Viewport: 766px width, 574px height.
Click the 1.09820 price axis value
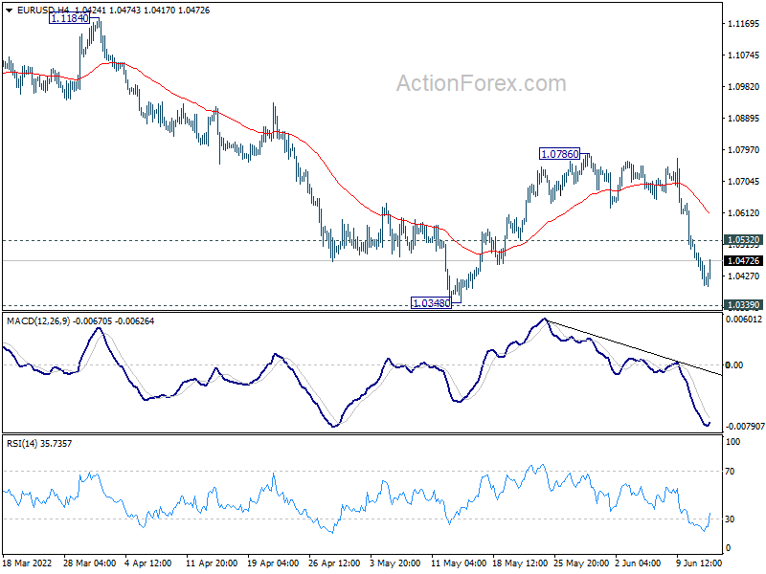pyautogui.click(x=744, y=86)
